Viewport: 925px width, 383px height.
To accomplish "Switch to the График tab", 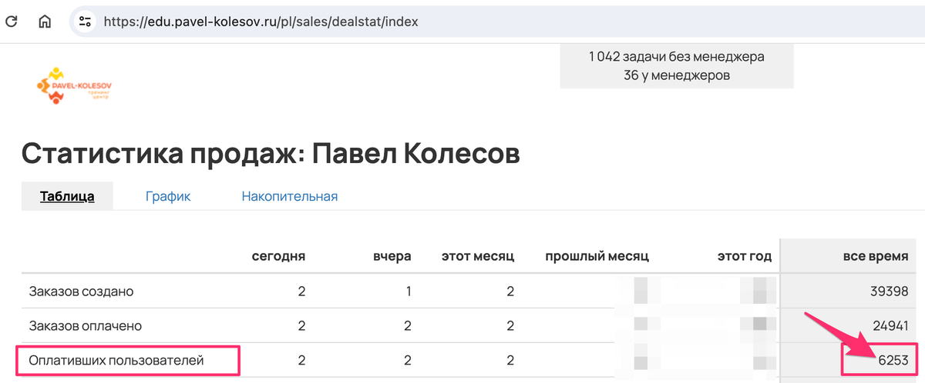I will coord(168,196).
